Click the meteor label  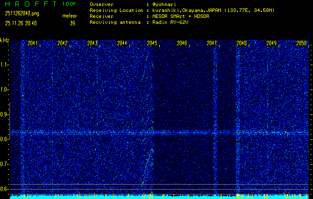point(70,16)
